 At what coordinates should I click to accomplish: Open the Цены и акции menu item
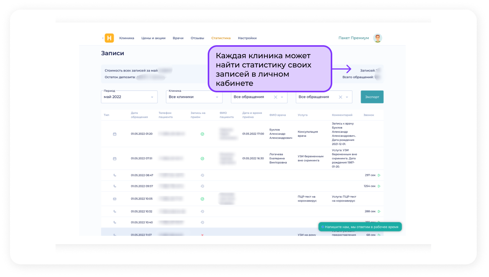(x=153, y=38)
